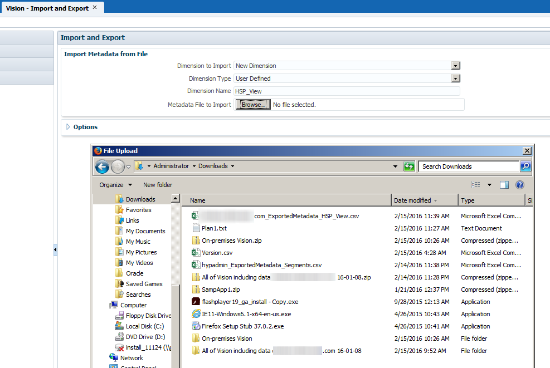Click the disconnected install_11124 network drive icon
The image size is (550, 368).
coord(119,347)
